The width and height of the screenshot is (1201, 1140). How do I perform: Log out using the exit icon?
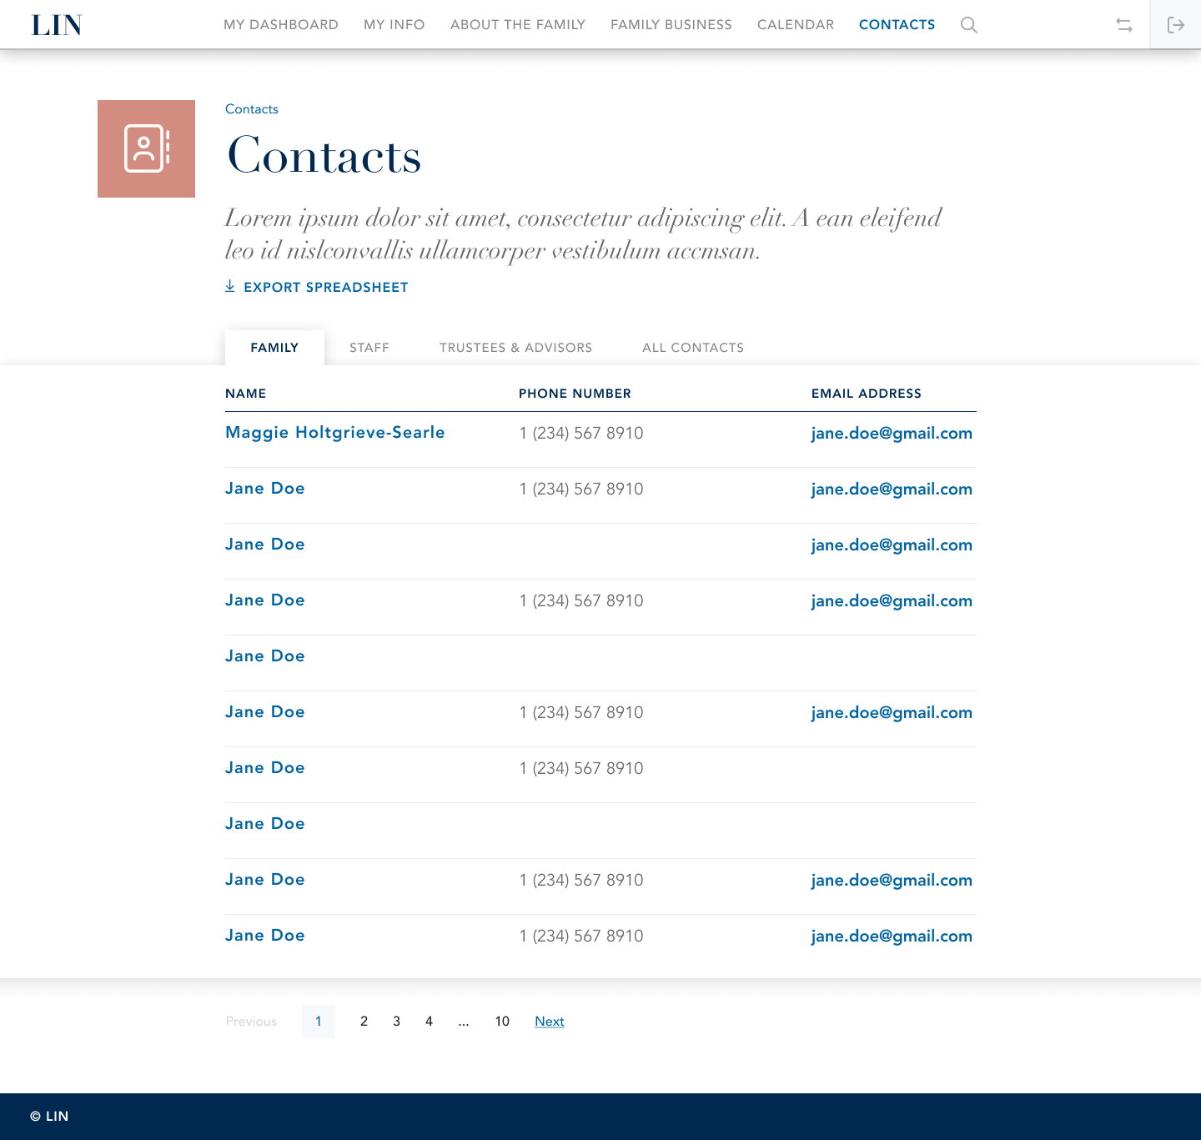coord(1177,24)
